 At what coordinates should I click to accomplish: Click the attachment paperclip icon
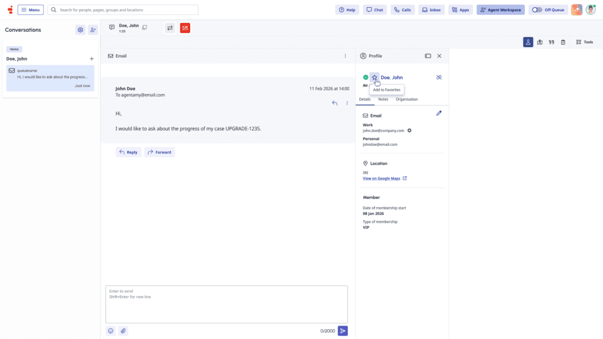123,331
